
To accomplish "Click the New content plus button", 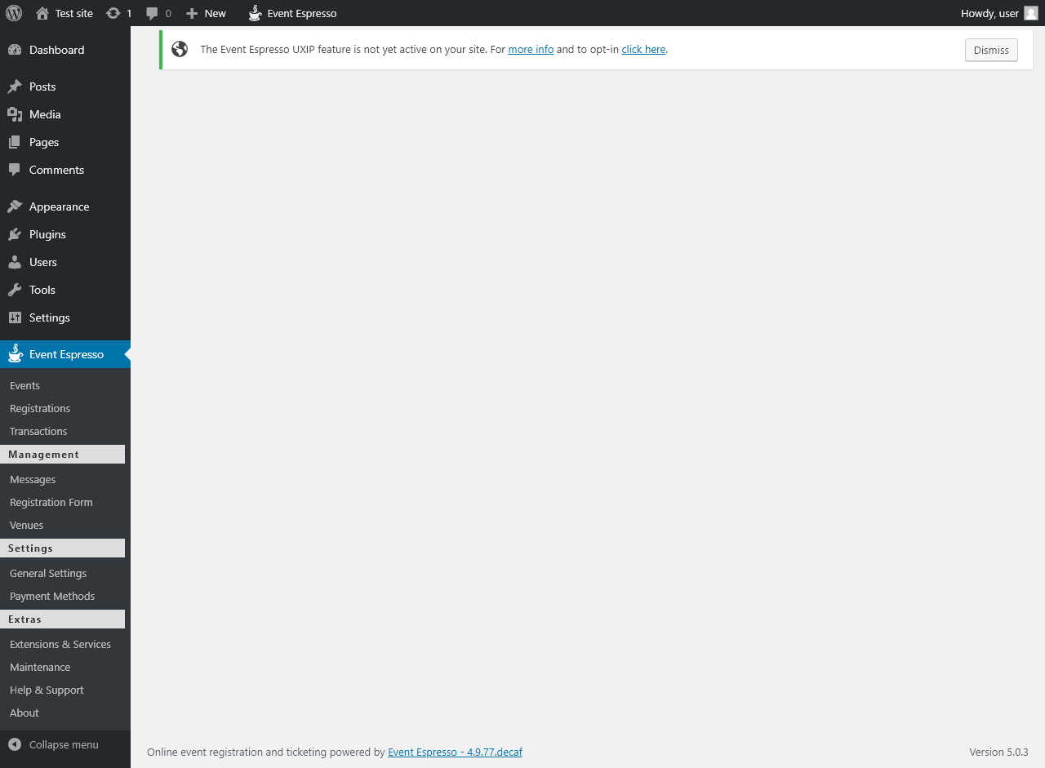I will point(206,13).
